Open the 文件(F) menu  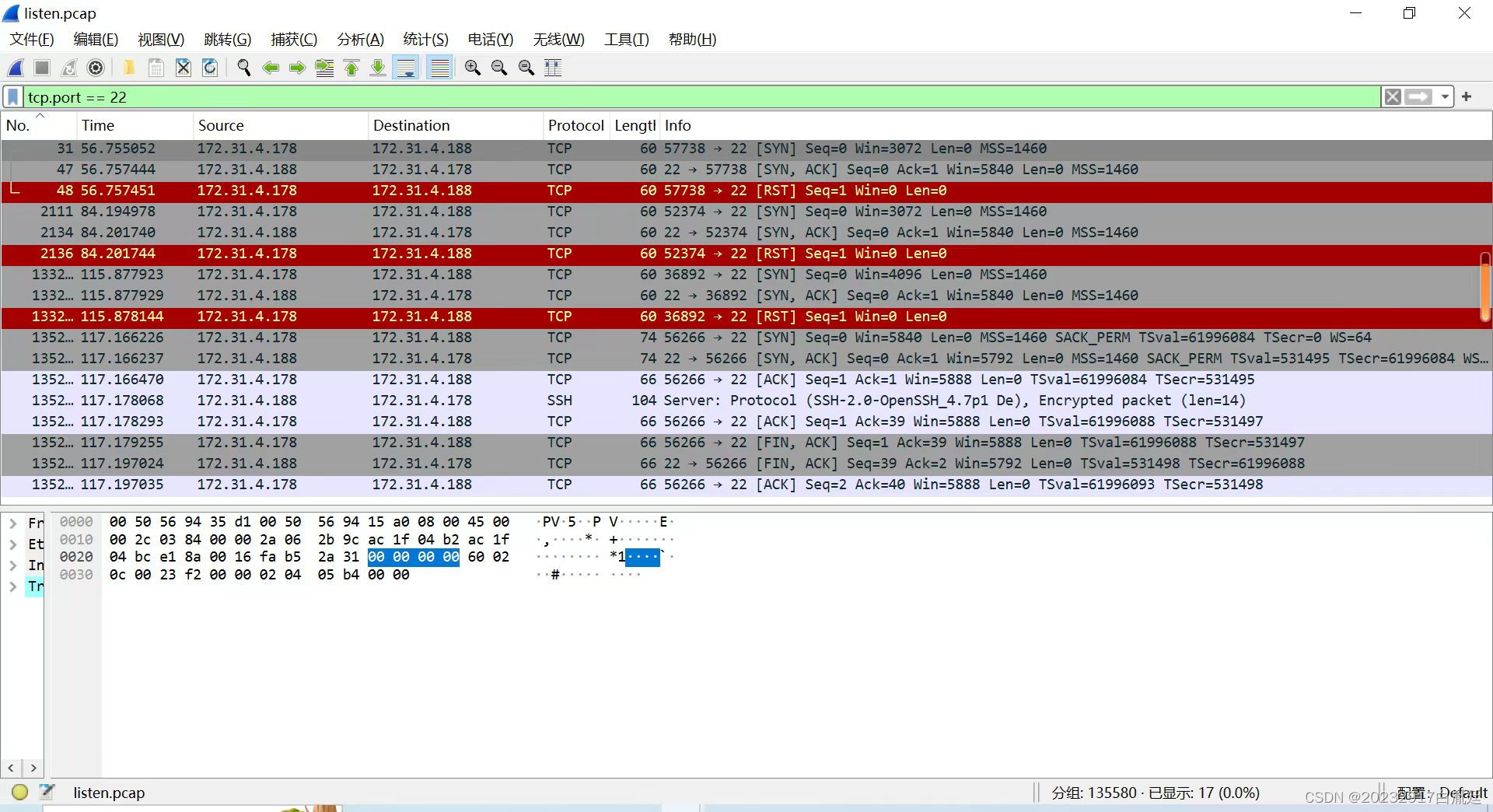click(32, 39)
